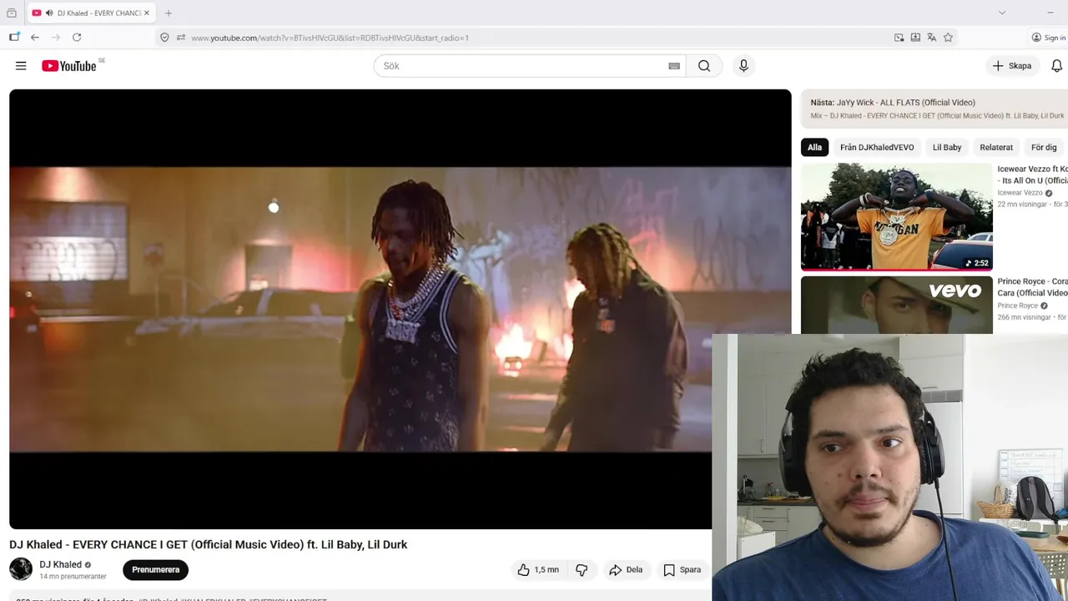Open the Prince Royce Corazón Sin Cara video title

(x=1032, y=287)
